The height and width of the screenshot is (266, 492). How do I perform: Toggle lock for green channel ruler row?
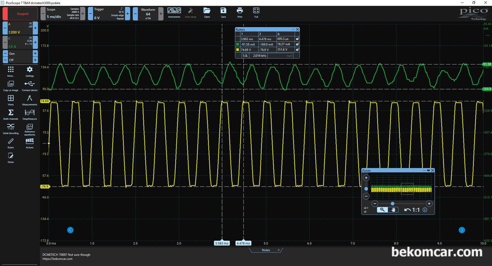297,45
